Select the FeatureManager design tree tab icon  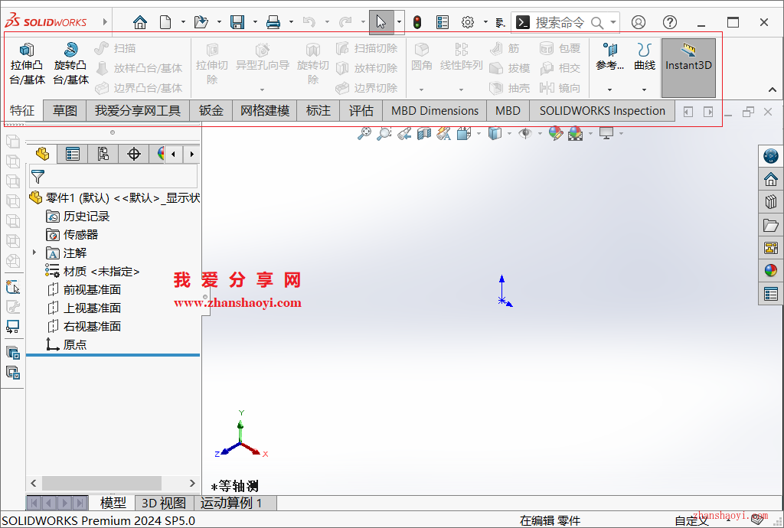point(43,154)
